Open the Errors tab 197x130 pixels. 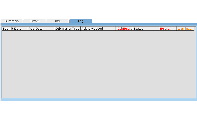coord(35,21)
